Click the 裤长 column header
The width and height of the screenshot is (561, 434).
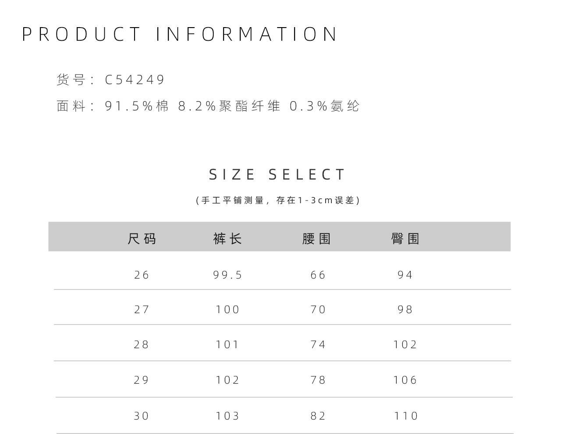(227, 239)
